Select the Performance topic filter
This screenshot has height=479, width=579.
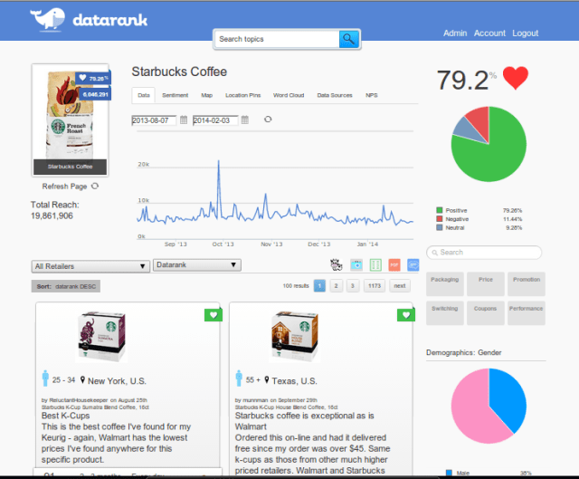(x=527, y=313)
